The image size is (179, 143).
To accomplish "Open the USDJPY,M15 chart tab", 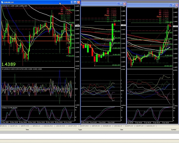I will pyautogui.click(x=72, y=126).
